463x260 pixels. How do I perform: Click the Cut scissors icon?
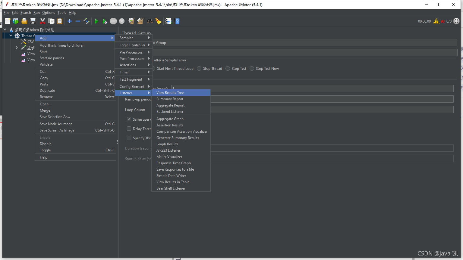coord(43,21)
